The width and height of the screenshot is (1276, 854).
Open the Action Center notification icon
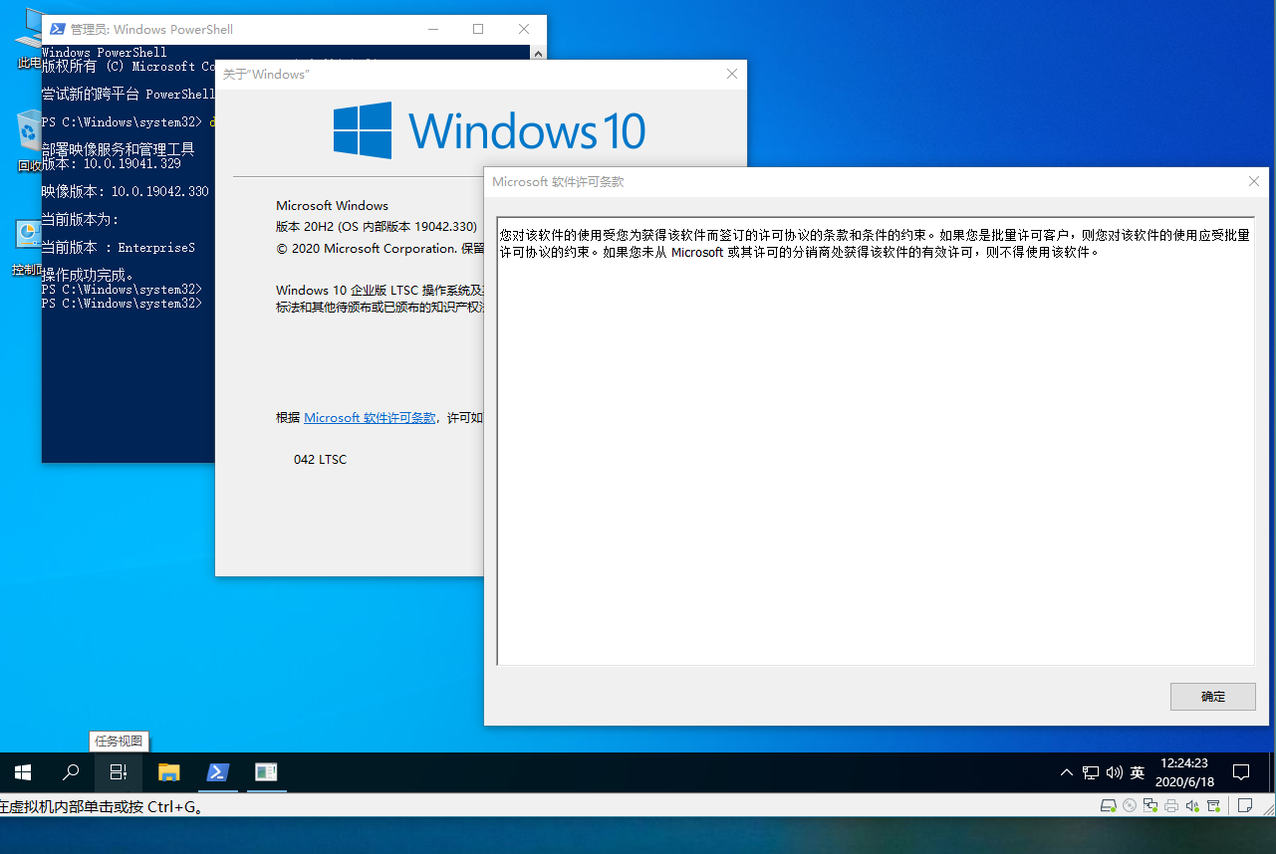(1242, 772)
